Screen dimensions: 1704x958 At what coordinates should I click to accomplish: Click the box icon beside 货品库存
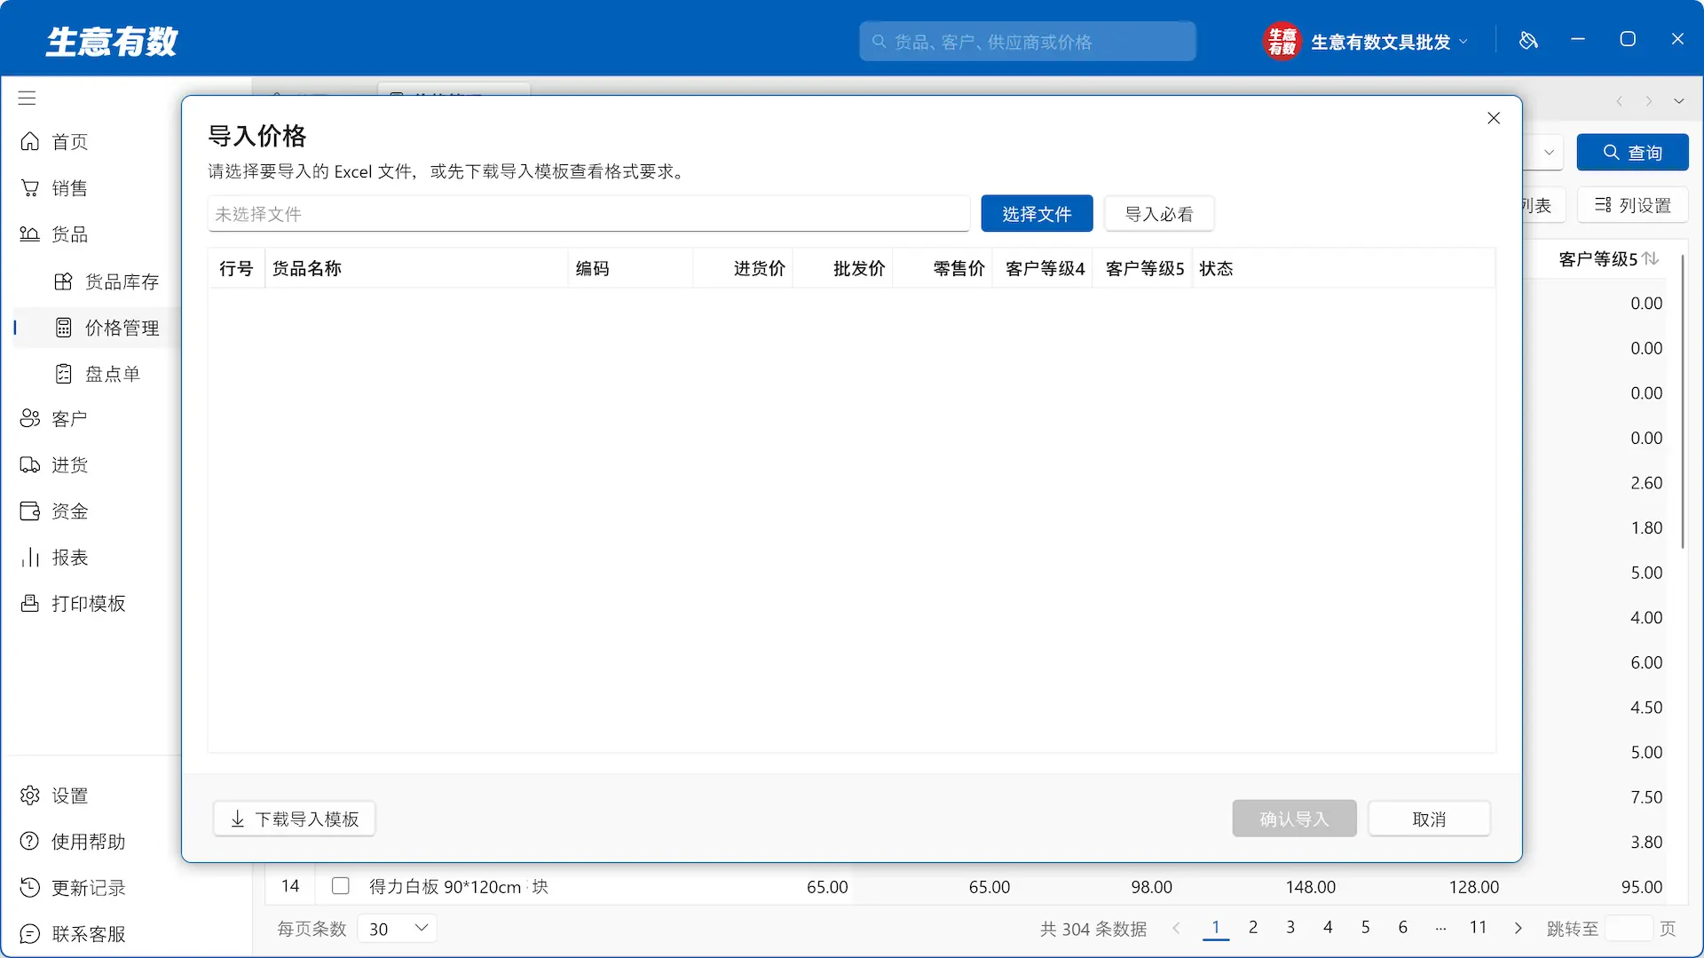pos(63,281)
